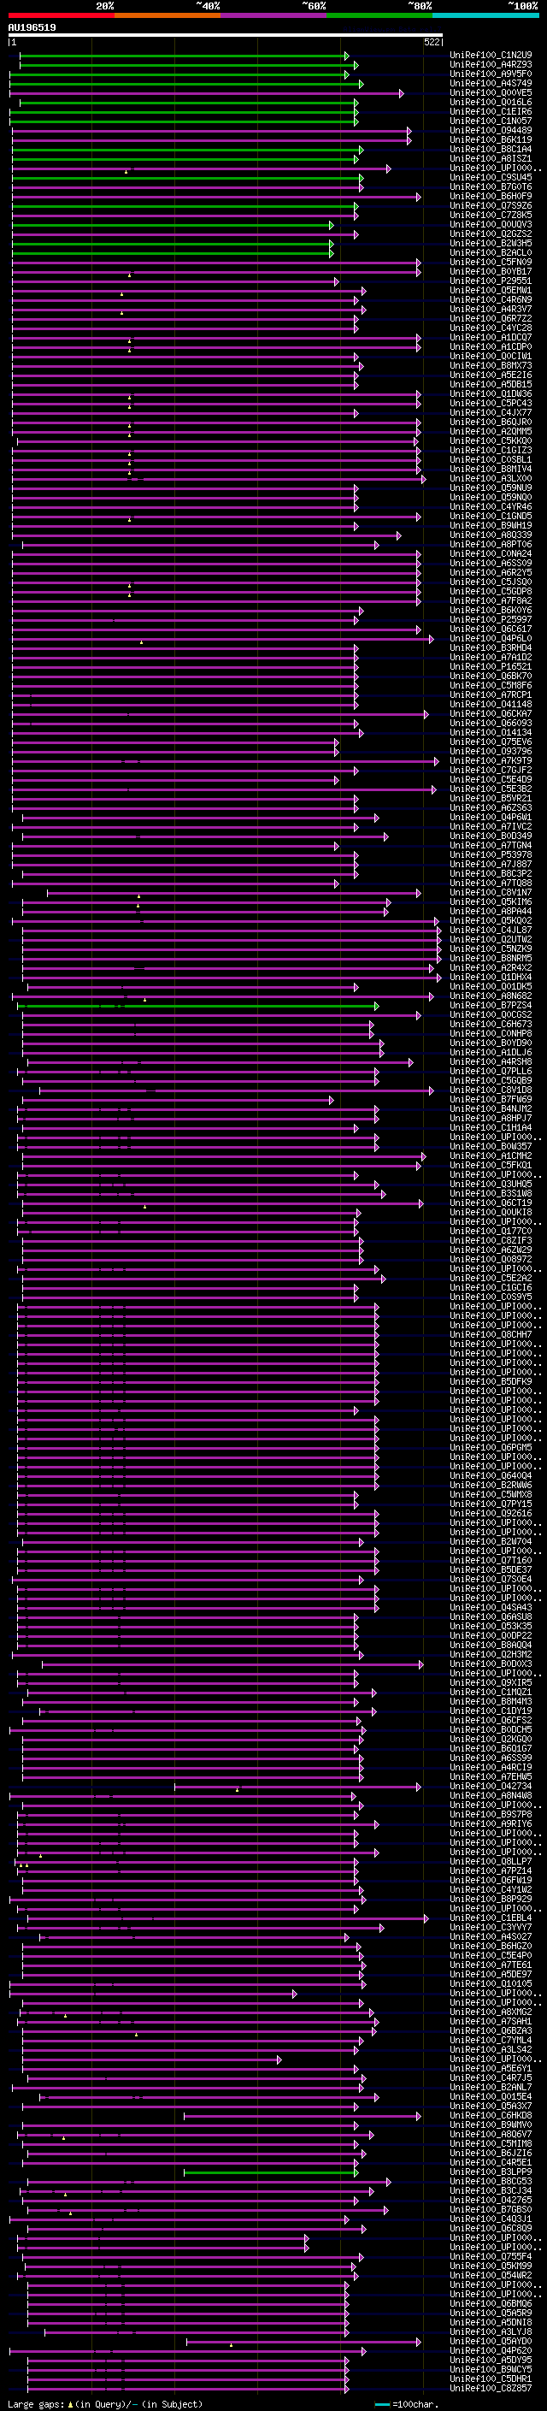Screen dimensions: 547x2411
Task: Select hit label UniRef100_C5E3B2
Action: click(491, 789)
